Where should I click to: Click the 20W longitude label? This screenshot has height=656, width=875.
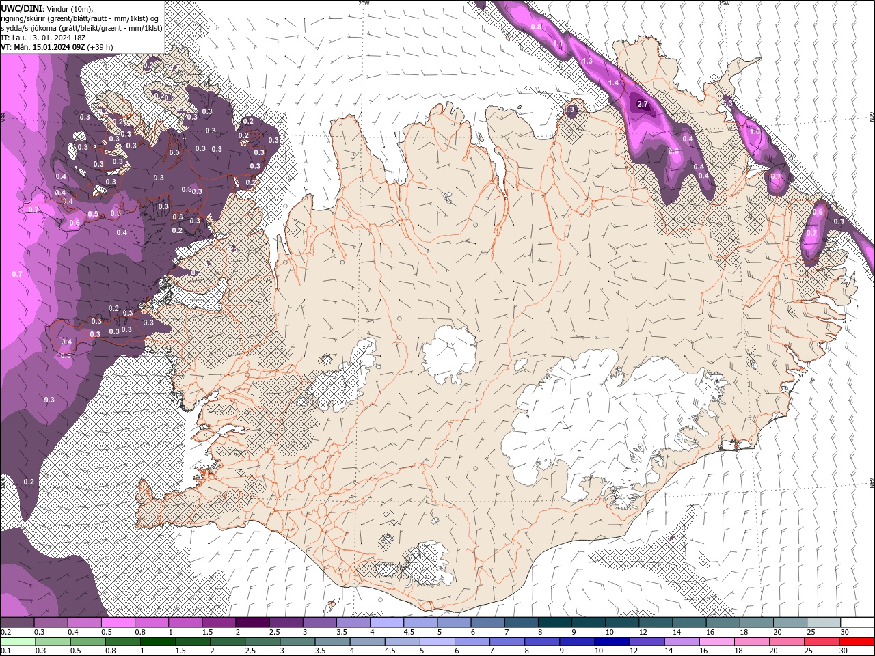(x=364, y=3)
